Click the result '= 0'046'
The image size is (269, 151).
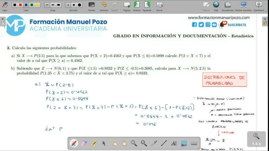click(146, 124)
